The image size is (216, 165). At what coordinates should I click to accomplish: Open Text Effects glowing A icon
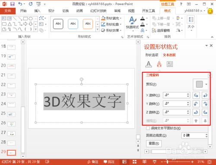[143, 30]
